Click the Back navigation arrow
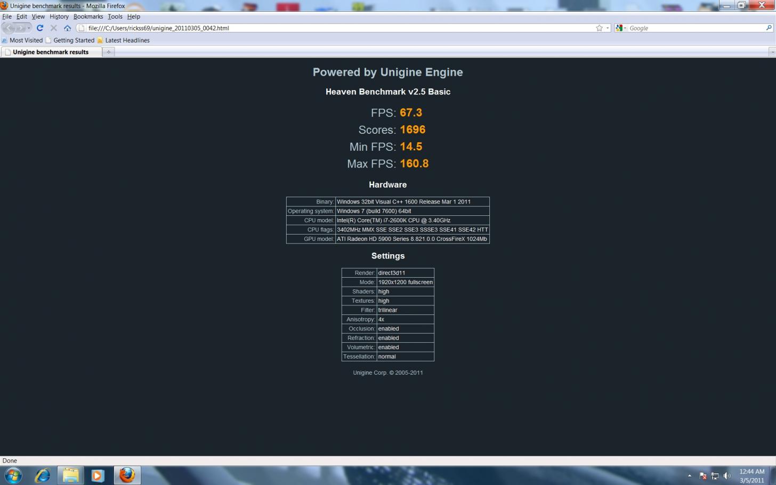The height and width of the screenshot is (485, 776). point(9,28)
